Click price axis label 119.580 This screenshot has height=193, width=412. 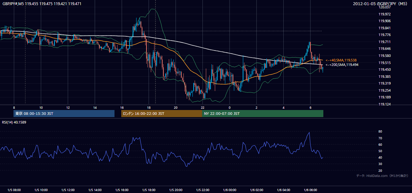tap(384, 56)
